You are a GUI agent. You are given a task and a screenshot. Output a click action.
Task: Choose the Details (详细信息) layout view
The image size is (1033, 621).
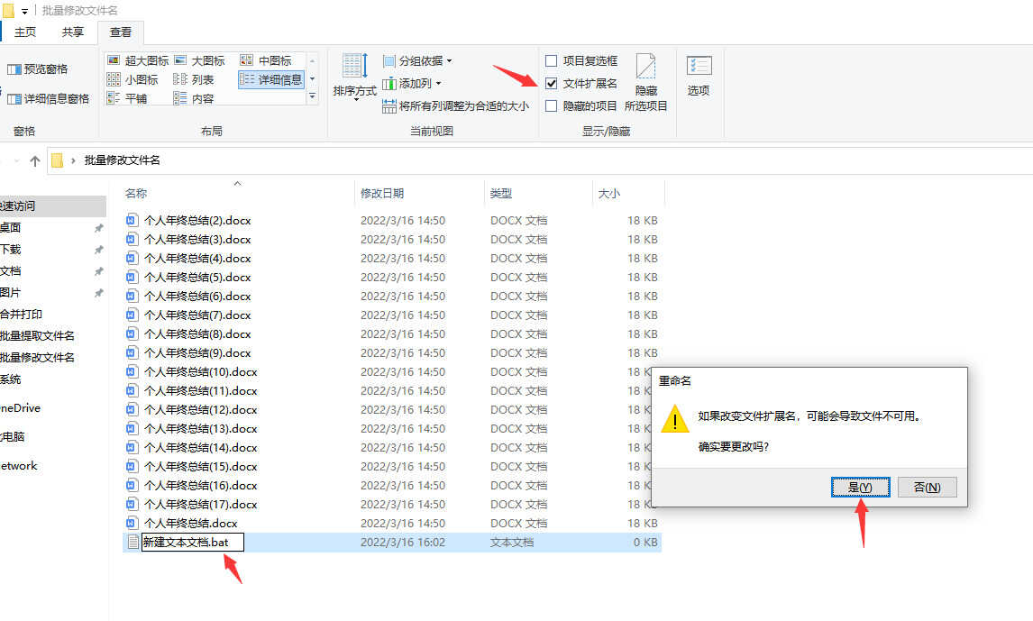point(271,79)
